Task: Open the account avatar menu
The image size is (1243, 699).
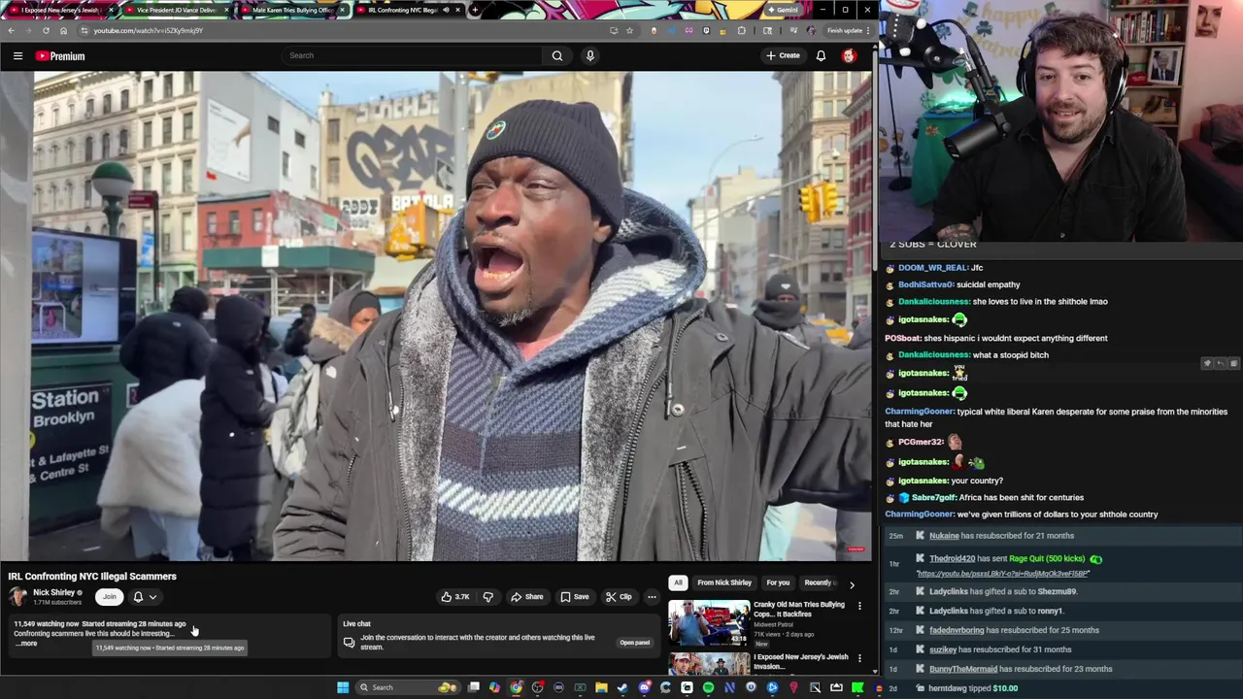Action: [849, 55]
